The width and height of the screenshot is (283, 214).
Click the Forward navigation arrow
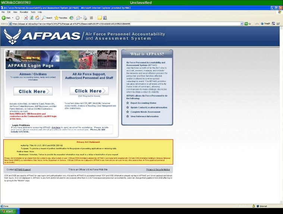click(18, 18)
